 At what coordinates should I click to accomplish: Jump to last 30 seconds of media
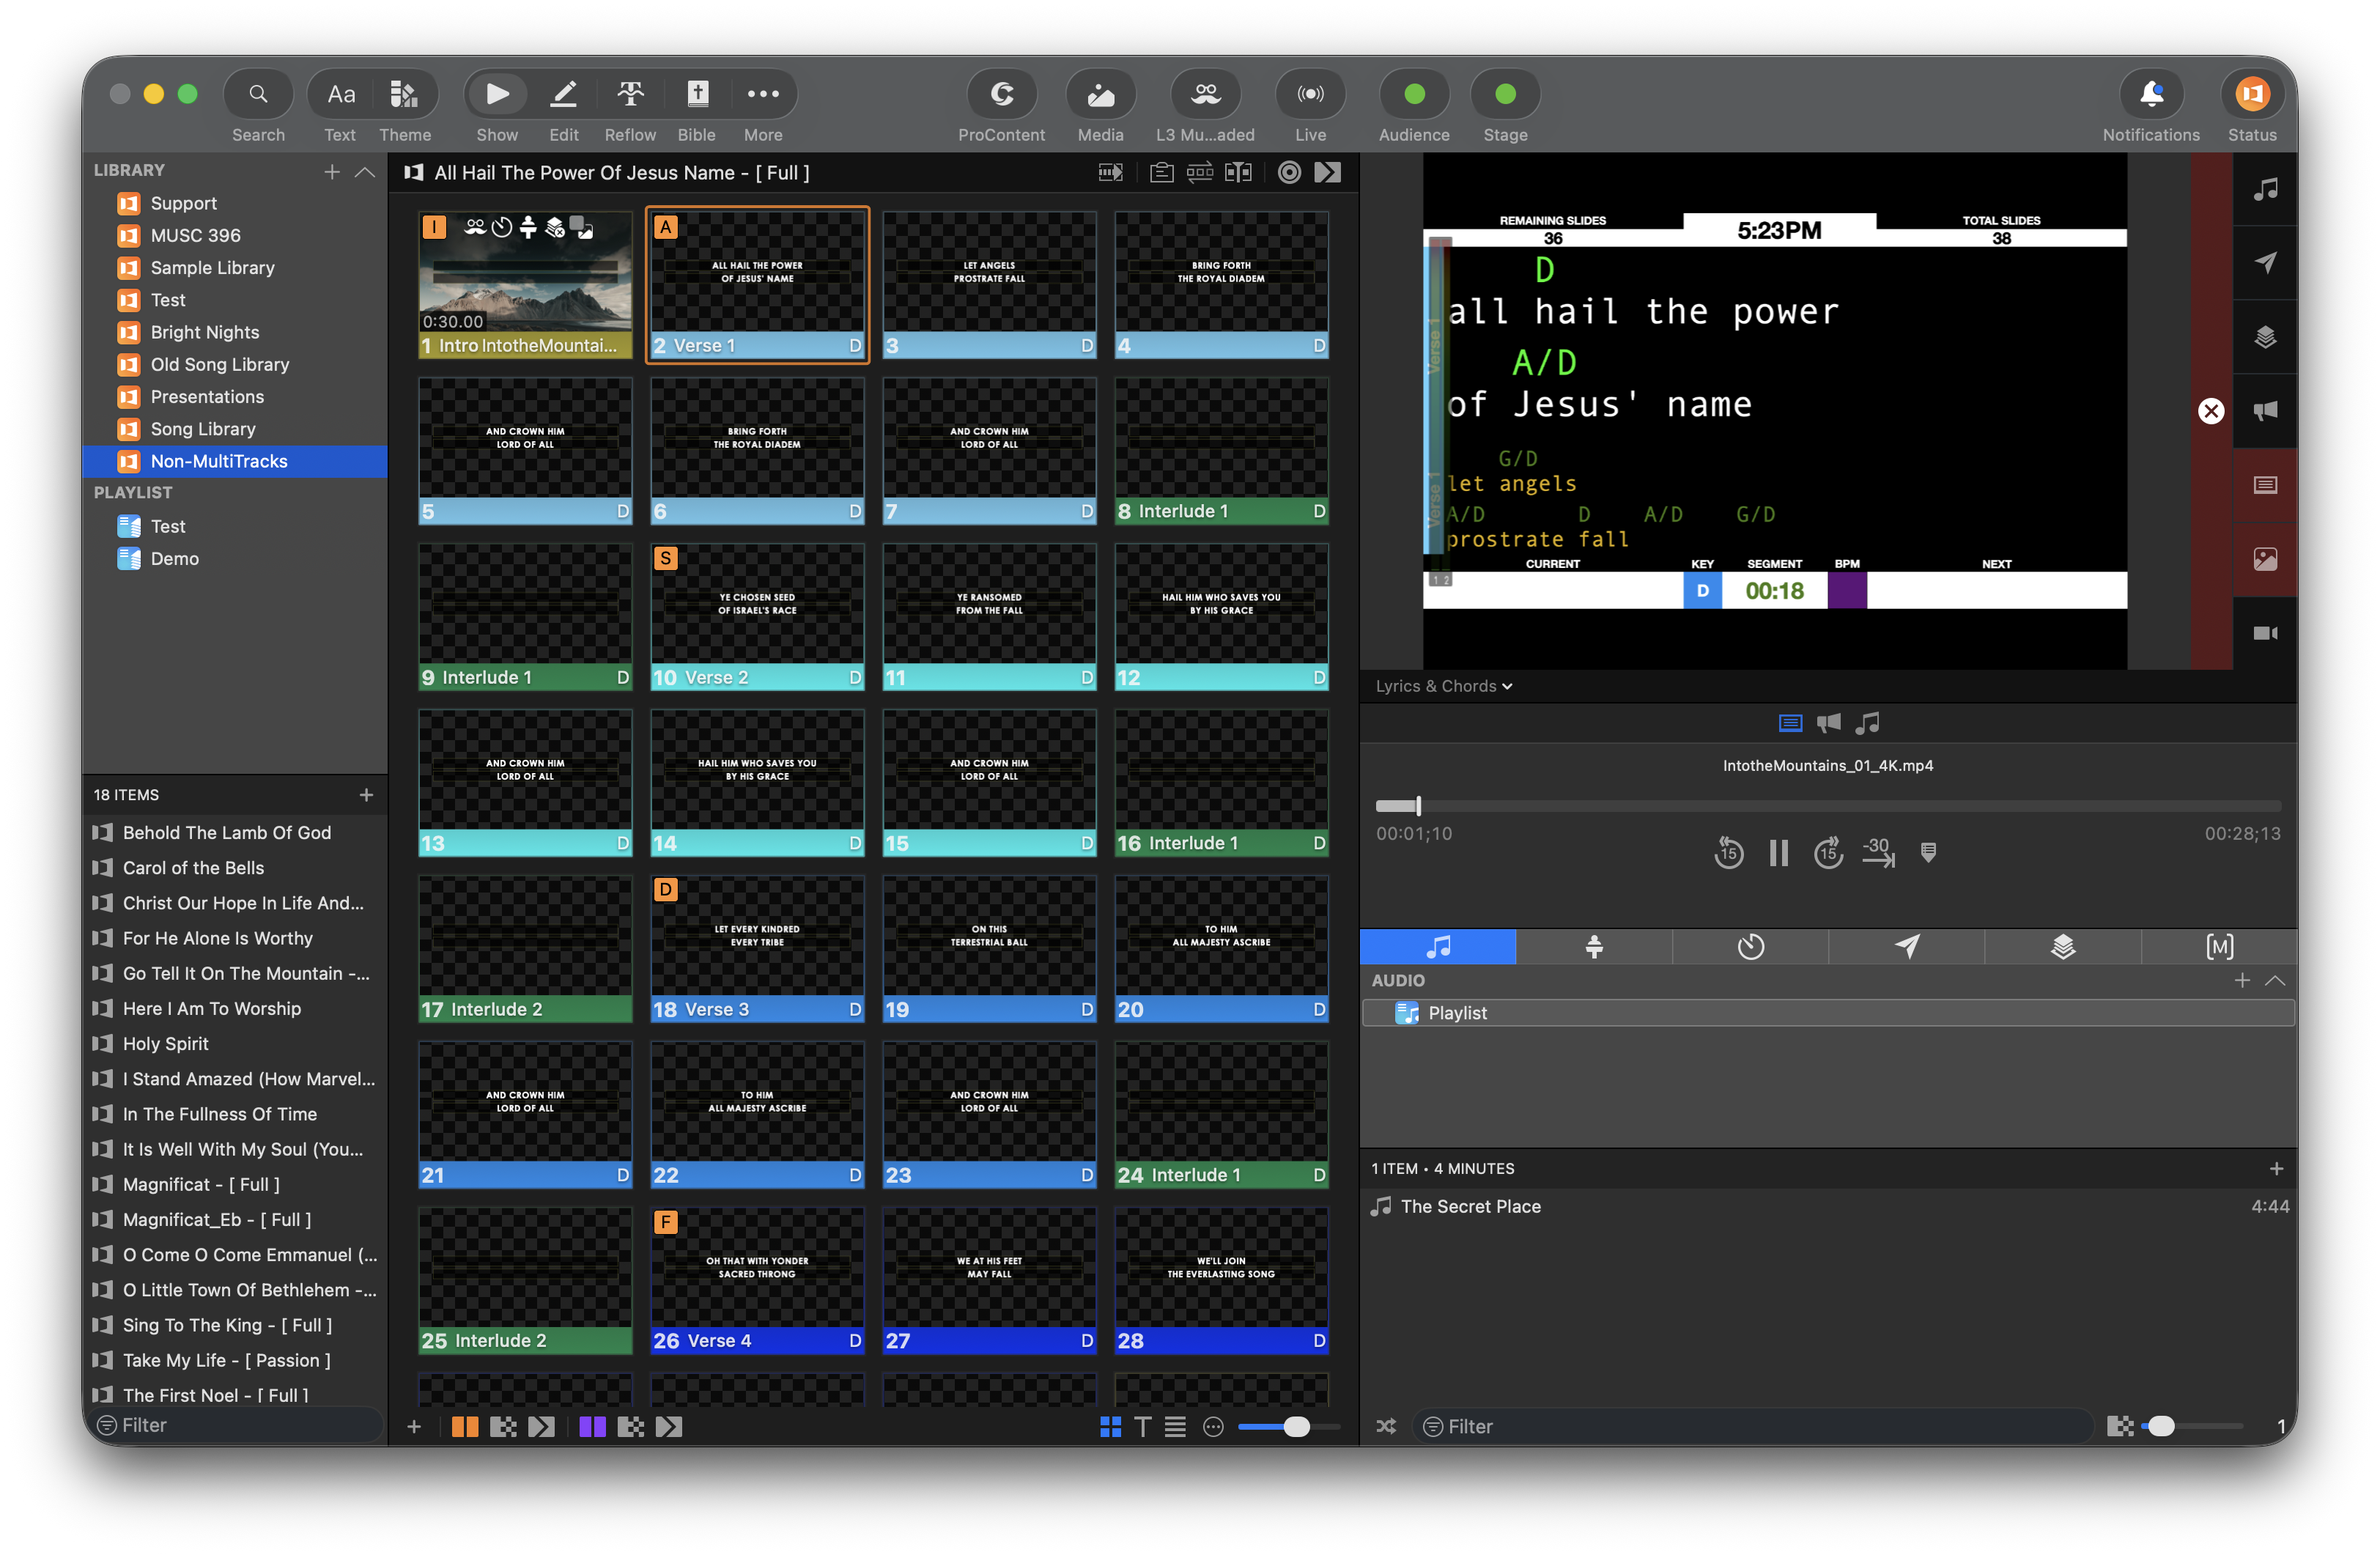coord(1878,853)
